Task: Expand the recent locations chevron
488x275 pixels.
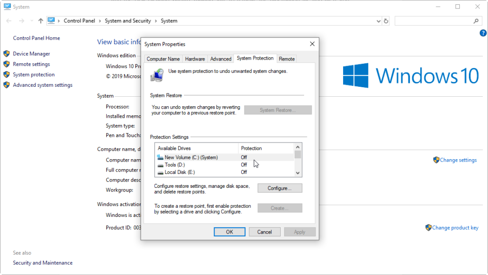Action: [x=31, y=21]
